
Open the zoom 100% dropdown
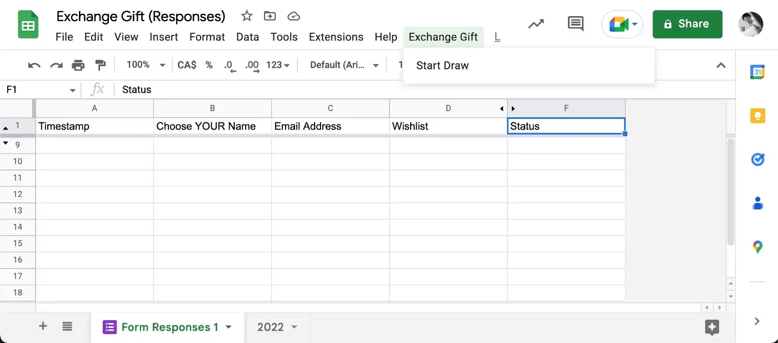pos(146,65)
